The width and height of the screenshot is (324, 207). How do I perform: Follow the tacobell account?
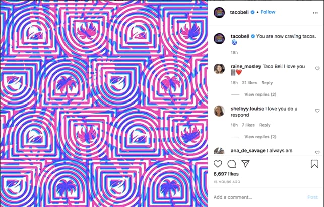tap(268, 12)
